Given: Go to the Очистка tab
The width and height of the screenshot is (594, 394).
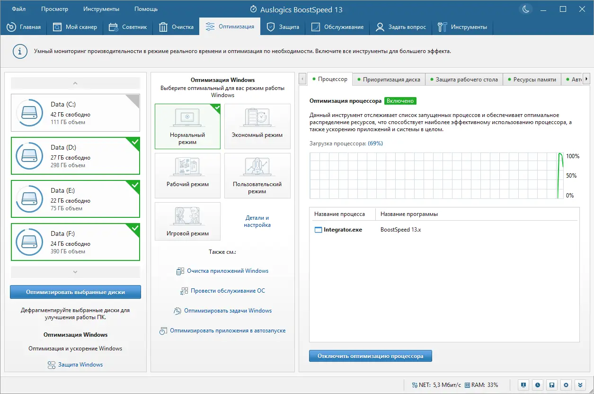Looking at the screenshot, I should (176, 27).
